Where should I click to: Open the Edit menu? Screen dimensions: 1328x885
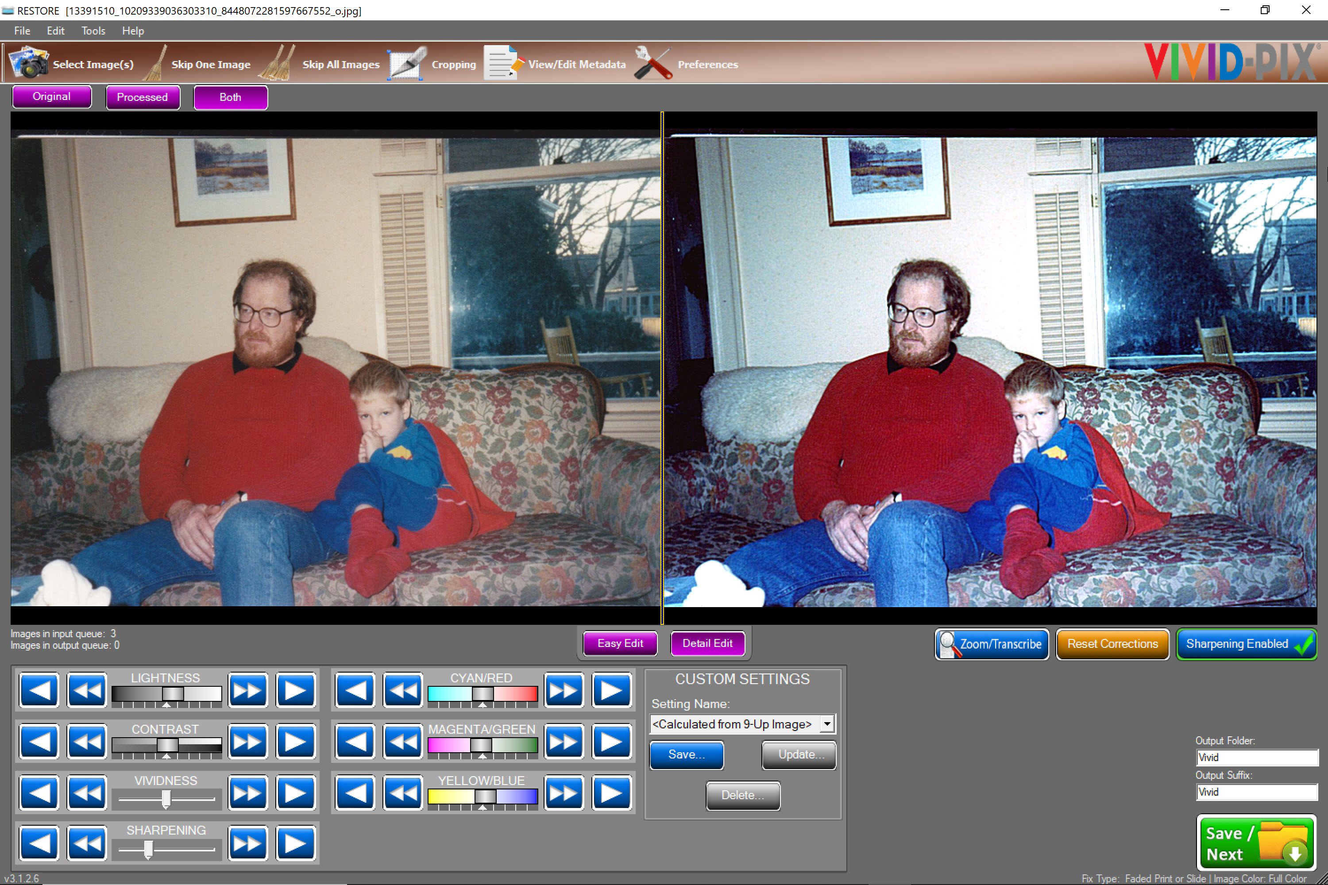click(55, 31)
